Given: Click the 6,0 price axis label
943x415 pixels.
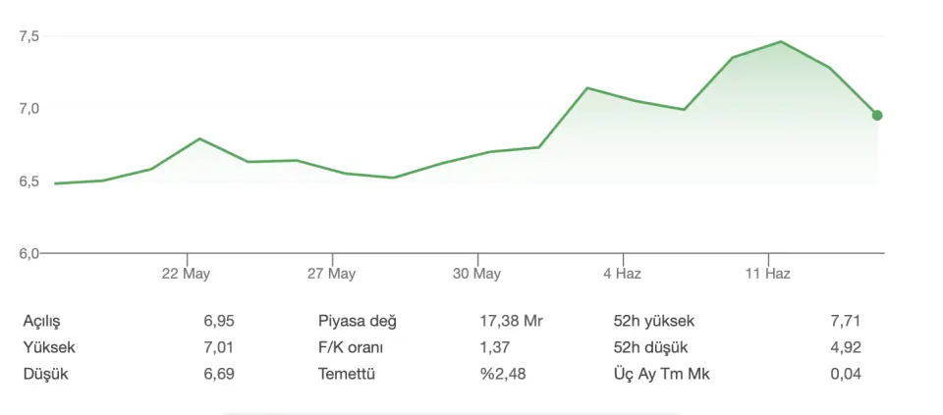Looking at the screenshot, I should [28, 253].
